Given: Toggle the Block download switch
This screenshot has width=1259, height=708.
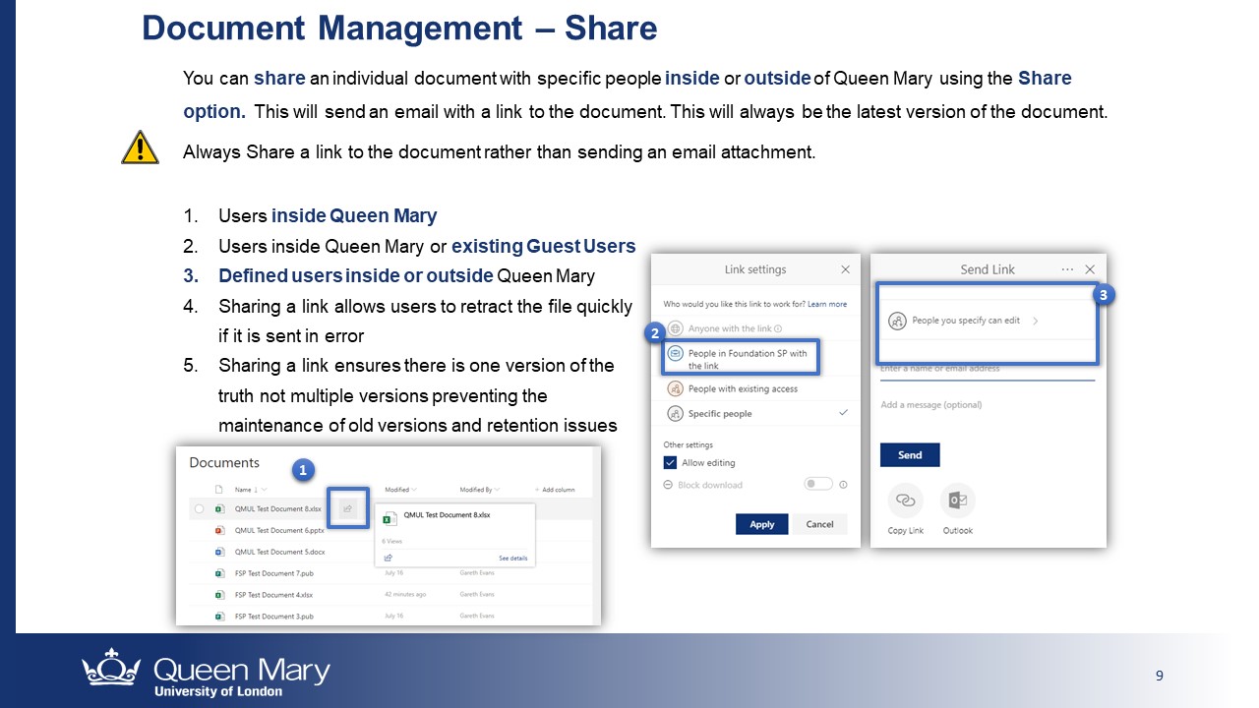Looking at the screenshot, I should [x=818, y=484].
